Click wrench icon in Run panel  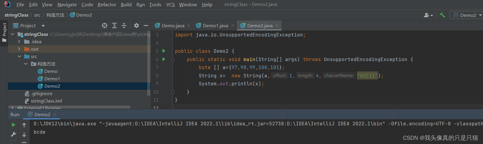13,135
